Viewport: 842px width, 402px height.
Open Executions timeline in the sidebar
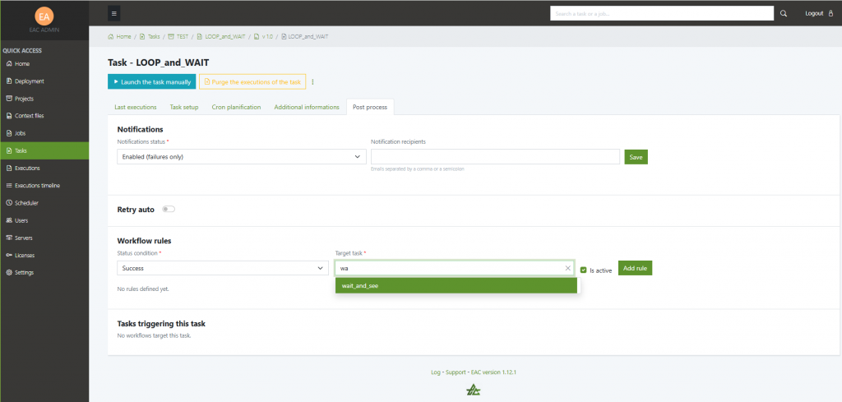pyautogui.click(x=44, y=185)
